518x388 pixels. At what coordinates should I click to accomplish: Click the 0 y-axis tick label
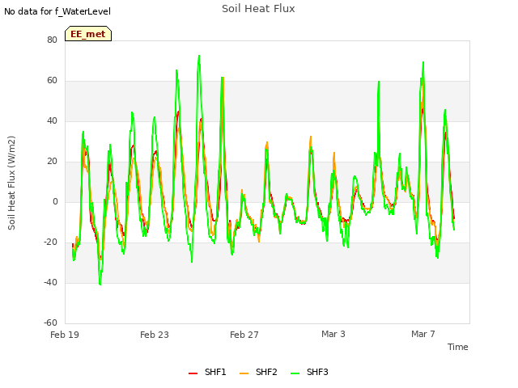pyautogui.click(x=55, y=201)
